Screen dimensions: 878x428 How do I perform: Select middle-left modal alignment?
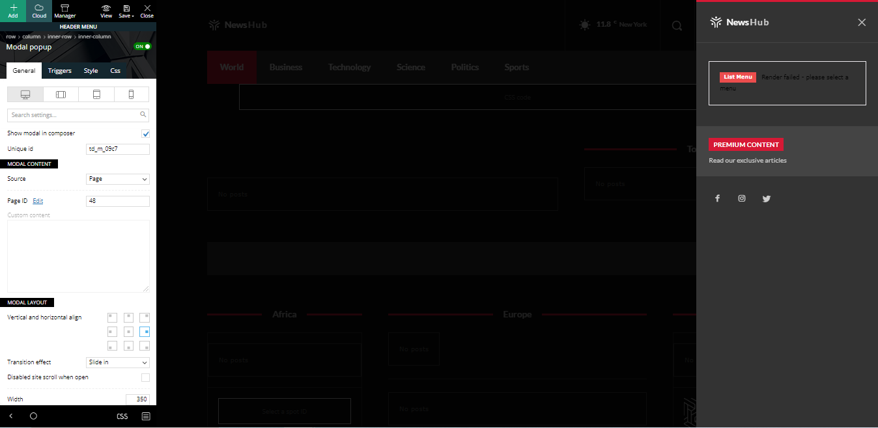coord(112,332)
